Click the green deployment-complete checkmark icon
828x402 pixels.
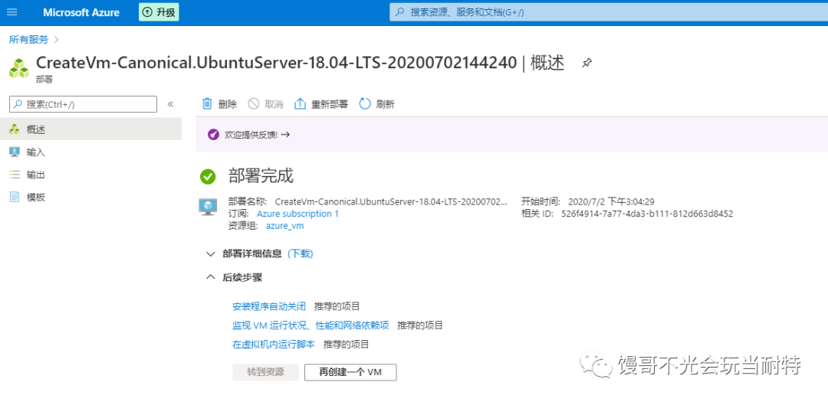point(208,177)
